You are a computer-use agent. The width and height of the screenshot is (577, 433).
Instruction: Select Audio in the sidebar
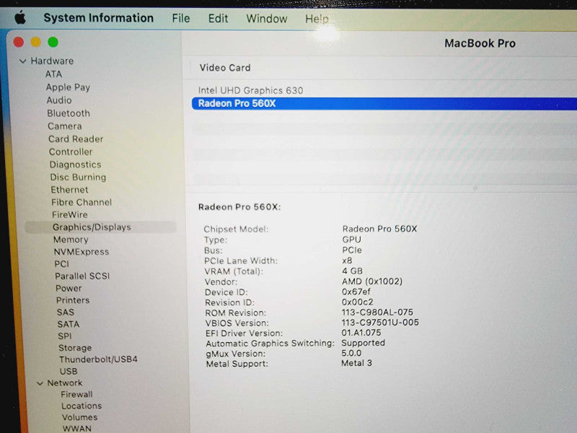tap(59, 100)
